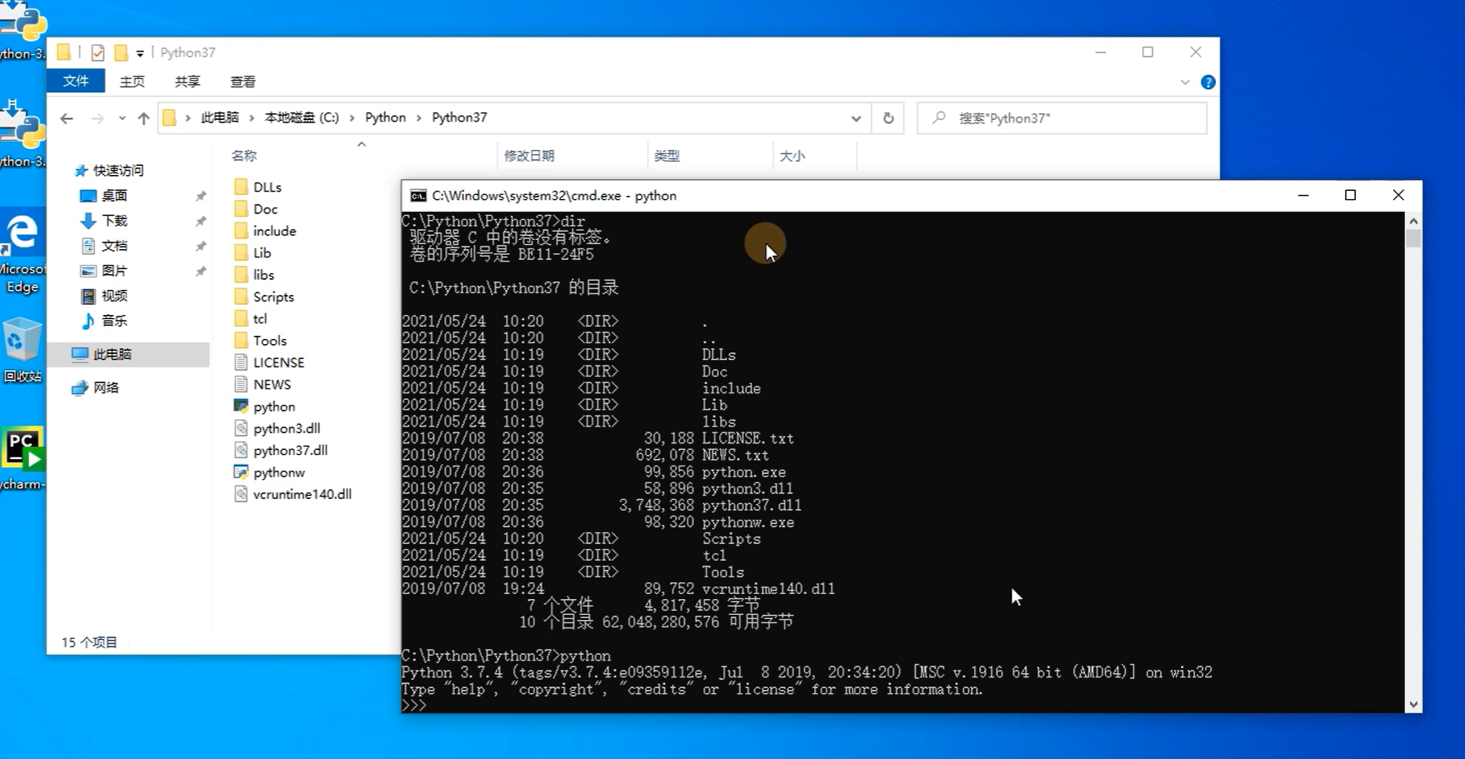Screen dimensions: 1465x759
Task: Switch to the 查看 ribbon tab
Action: (x=242, y=82)
